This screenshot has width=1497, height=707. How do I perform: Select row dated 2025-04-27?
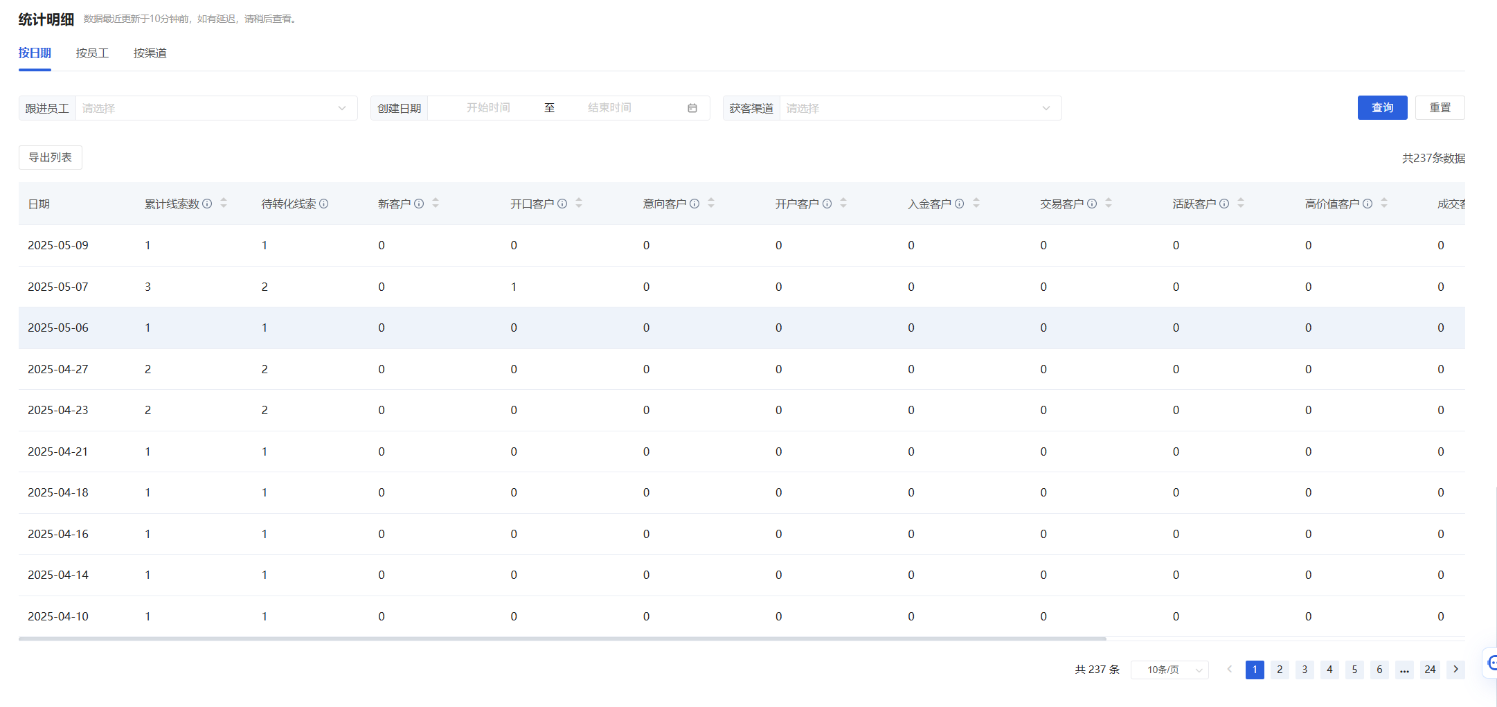point(742,369)
